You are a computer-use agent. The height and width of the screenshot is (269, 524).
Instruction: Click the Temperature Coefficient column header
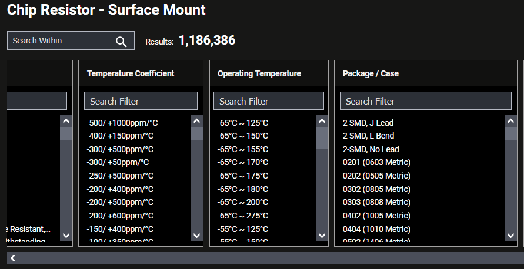point(131,73)
